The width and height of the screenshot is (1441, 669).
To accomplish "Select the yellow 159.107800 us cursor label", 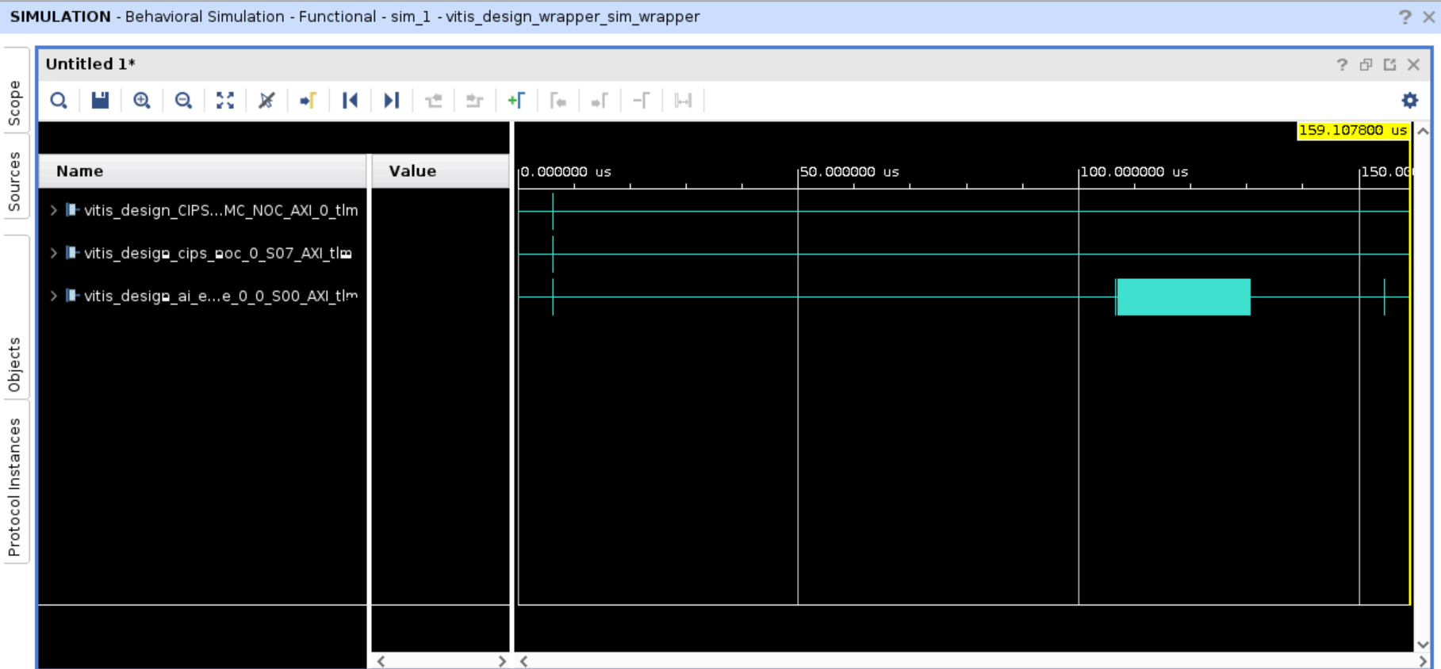I will coord(1352,131).
